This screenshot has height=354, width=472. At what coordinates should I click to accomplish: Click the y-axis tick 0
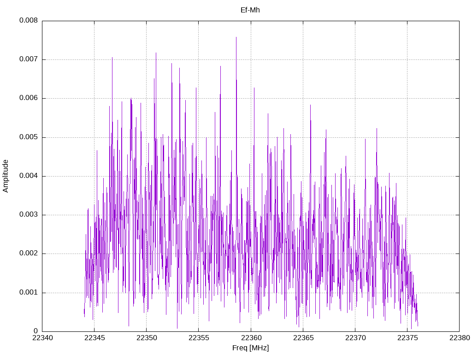[x=36, y=331]
